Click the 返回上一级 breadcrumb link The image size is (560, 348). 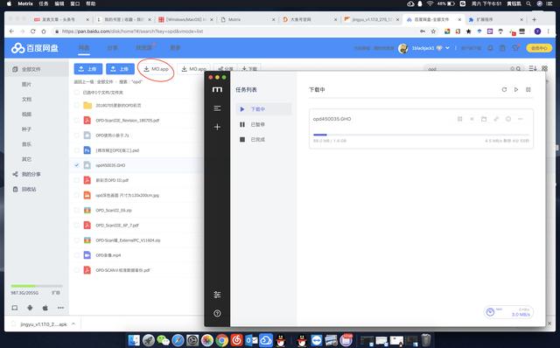pyautogui.click(x=84, y=81)
